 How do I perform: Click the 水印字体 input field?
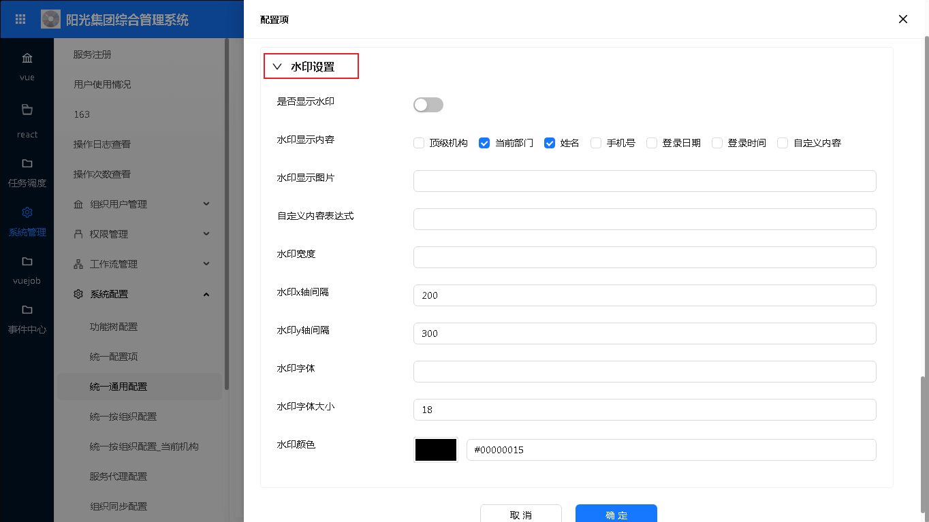(645, 372)
